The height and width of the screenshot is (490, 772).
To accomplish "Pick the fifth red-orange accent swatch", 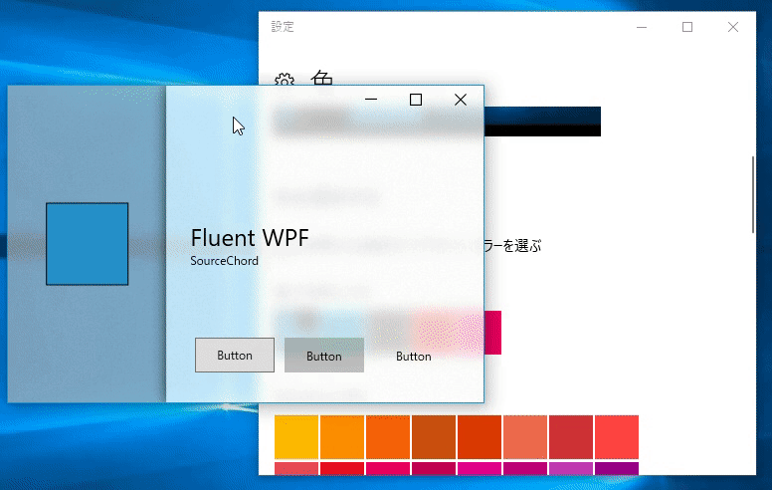I will pos(480,437).
